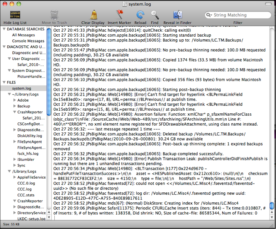Viewport: 276px width, 229px height.
Task: Select Console Messages in the log list
Action: pos(28,41)
